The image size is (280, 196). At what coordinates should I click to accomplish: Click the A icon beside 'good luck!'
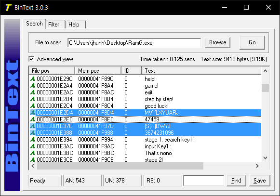(32, 106)
